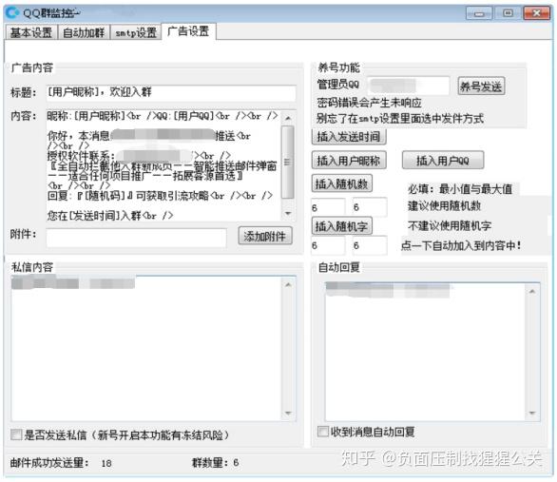Image resolution: width=557 pixels, height=482 pixels.
Task: Maximize the QQ群监控 window
Action: pos(508,13)
